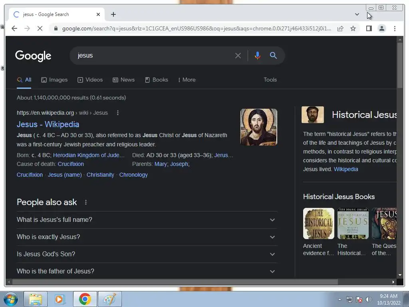Clear the search box with X

[238, 56]
